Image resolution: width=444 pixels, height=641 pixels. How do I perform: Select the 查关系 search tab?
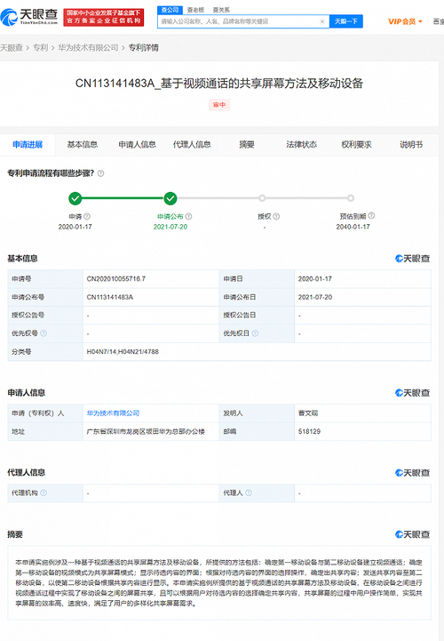click(x=221, y=10)
